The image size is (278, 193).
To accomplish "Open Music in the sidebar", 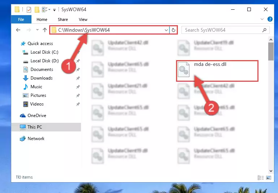I will [x=36, y=87].
